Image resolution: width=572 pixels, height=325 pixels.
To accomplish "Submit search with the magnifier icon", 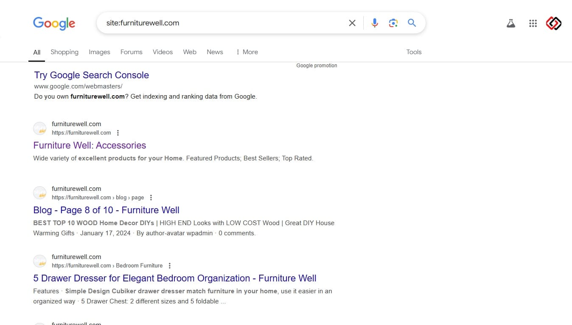I will tap(412, 23).
